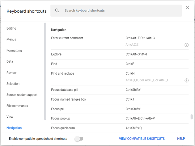
Task: Toggle Enable compatible spreadsheet shortcuts switch
Action: point(79,139)
